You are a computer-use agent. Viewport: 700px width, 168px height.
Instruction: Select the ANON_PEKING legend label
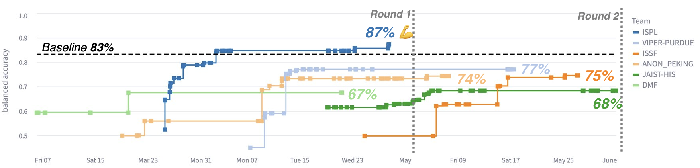tap(667, 64)
